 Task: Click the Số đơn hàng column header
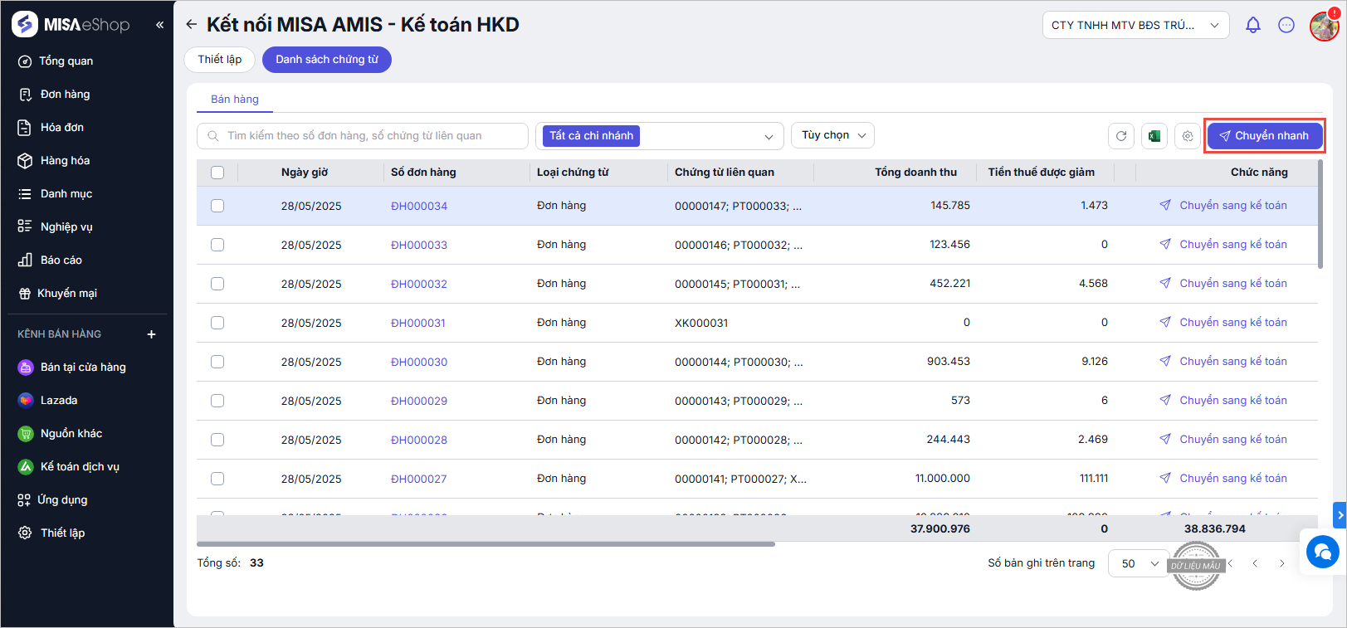click(423, 173)
